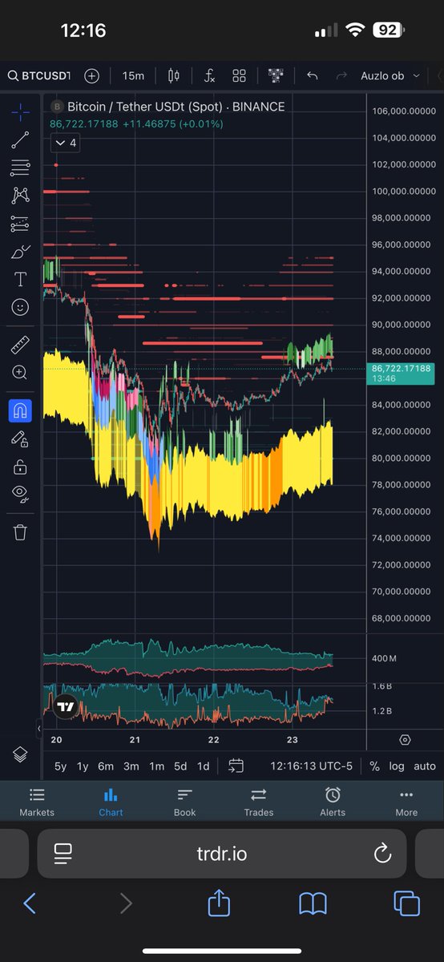Delete drawings with the trash icon
444x962 pixels.
[x=20, y=532]
